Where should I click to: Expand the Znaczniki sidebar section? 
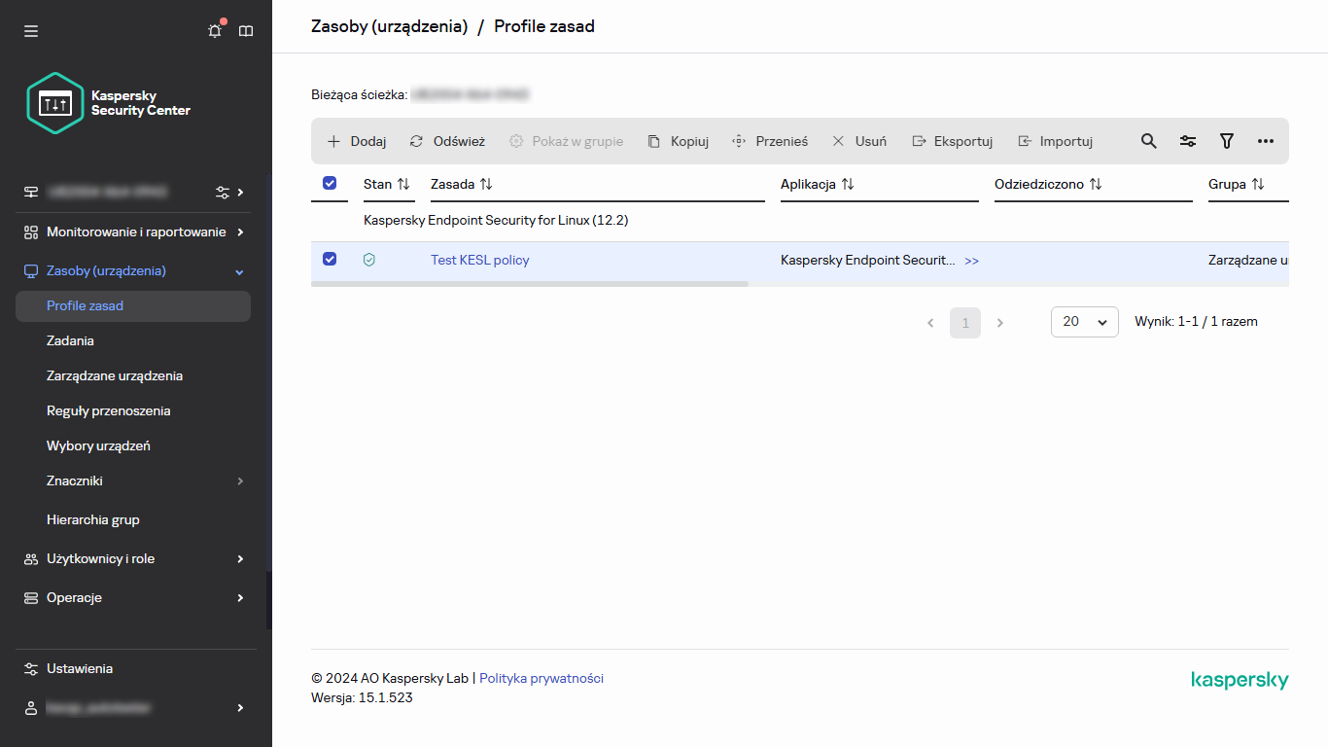point(134,480)
